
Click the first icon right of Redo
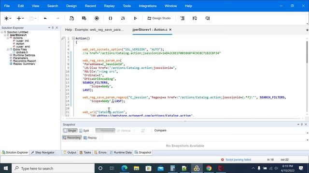point(71,18)
